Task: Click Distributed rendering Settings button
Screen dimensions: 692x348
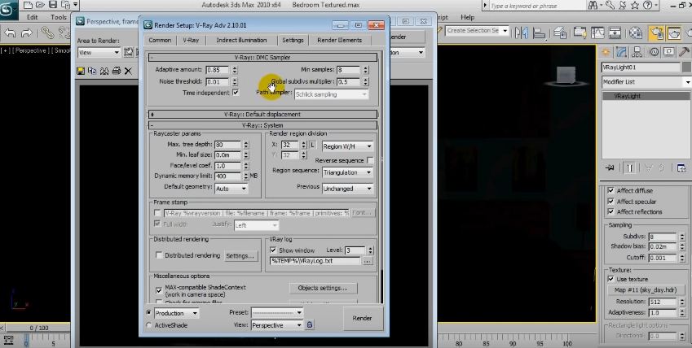Action: 240,255
